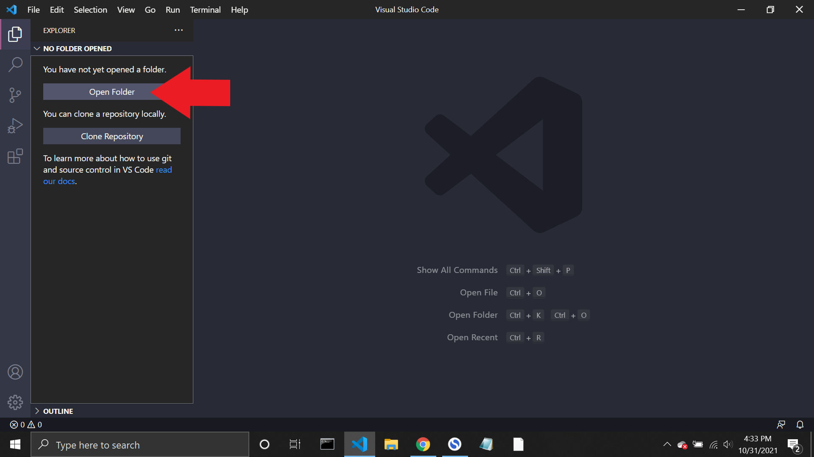Viewport: 814px width, 457px height.
Task: Open the Explorer views actions menu
Action: [178, 30]
